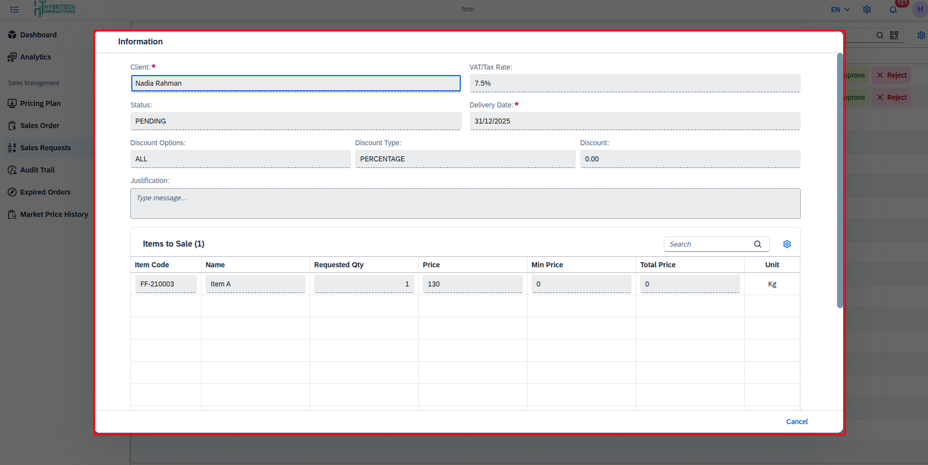
Task: Open Expired Orders
Action: click(x=45, y=192)
